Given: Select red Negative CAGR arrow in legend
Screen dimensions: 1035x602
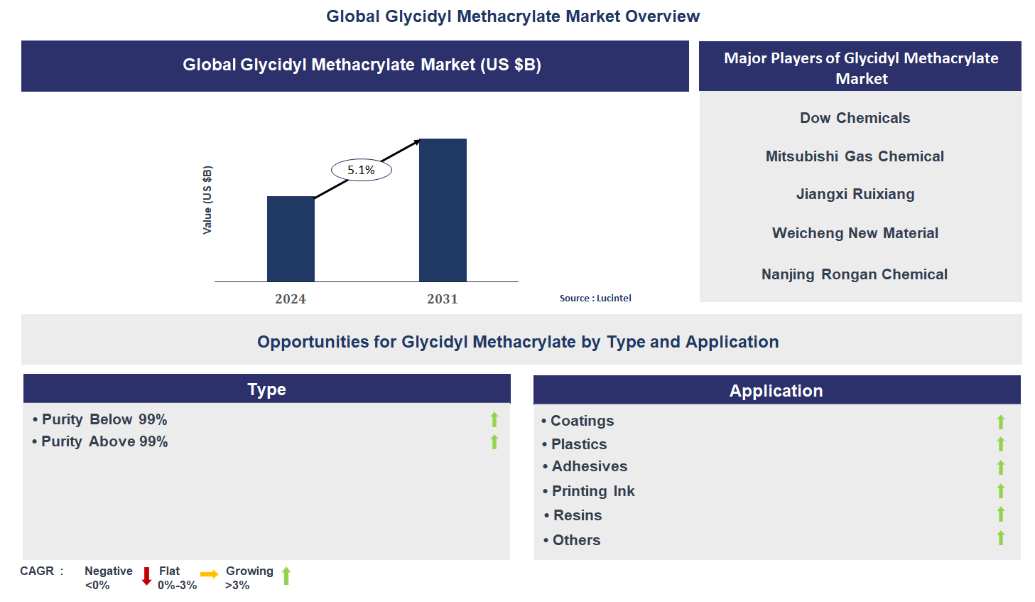Looking at the screenshot, I should click(146, 576).
